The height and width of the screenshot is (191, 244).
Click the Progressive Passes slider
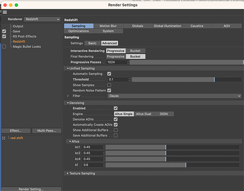click(186, 62)
